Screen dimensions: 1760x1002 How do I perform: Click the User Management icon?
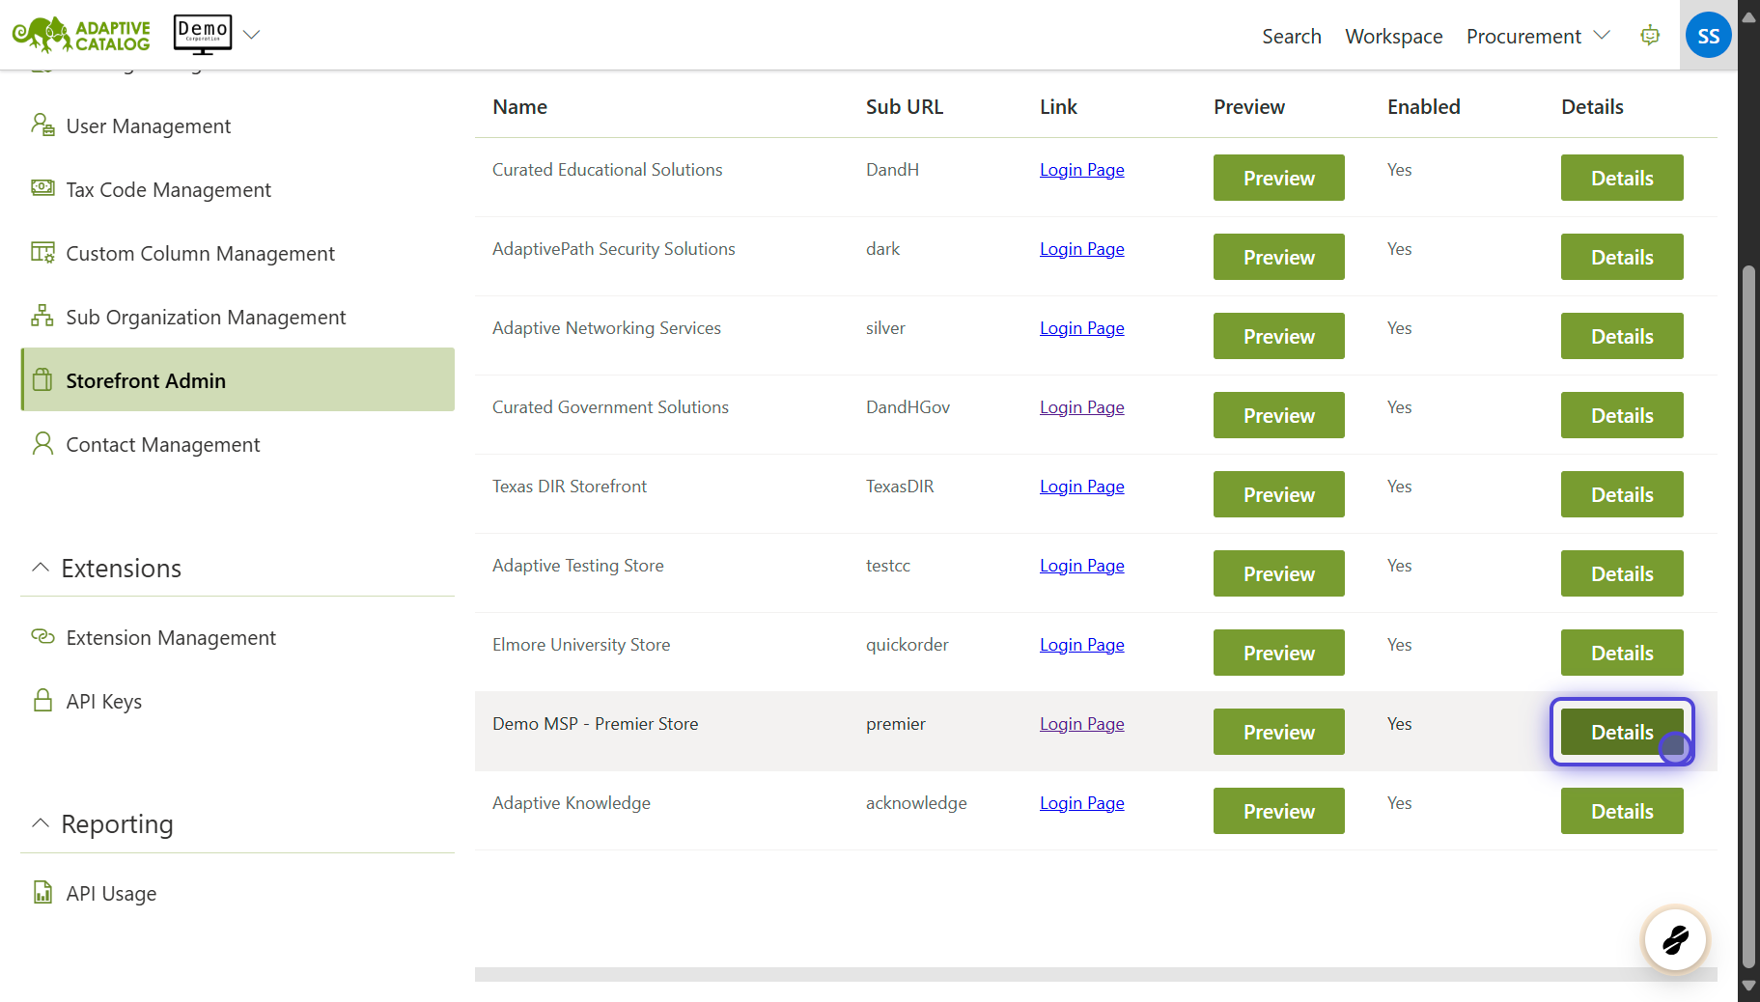(x=42, y=125)
